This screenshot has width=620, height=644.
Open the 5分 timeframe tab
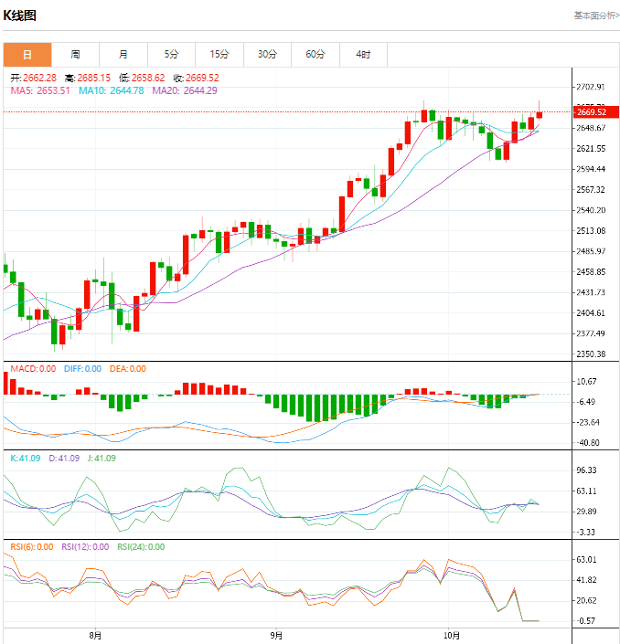coord(171,55)
